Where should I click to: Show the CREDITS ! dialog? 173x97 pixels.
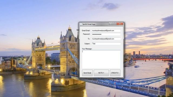(115, 73)
